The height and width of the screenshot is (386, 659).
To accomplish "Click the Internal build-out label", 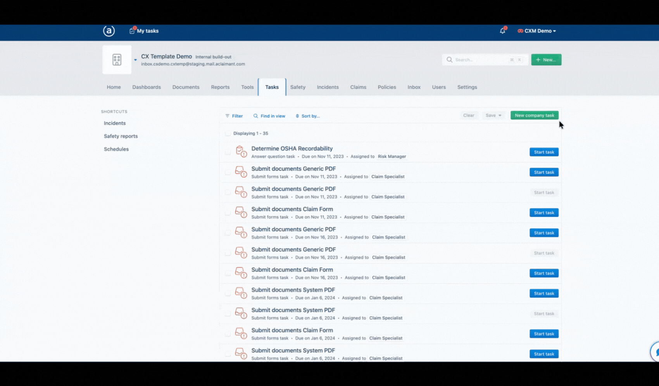I will pos(213,57).
